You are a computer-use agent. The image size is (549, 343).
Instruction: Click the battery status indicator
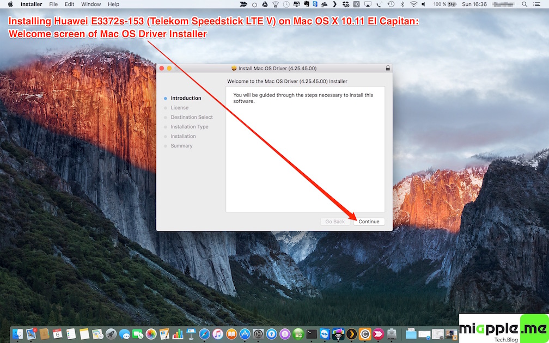click(x=444, y=4)
